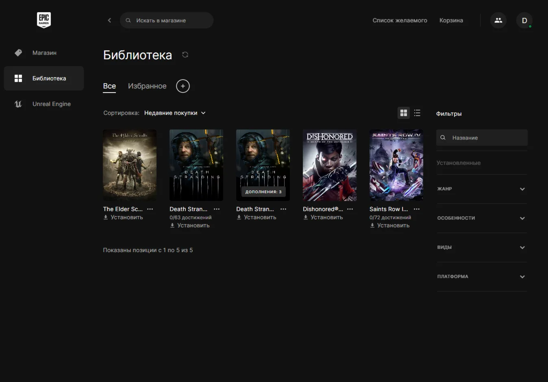Click the filter name search icon
Image resolution: width=548 pixels, height=382 pixels.
click(x=443, y=138)
